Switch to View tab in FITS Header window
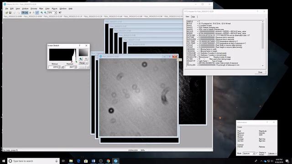The image size is (292, 164). [x=188, y=16]
